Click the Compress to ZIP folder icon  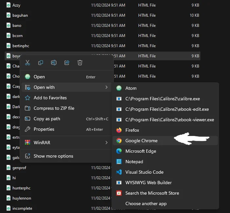click(x=28, y=108)
